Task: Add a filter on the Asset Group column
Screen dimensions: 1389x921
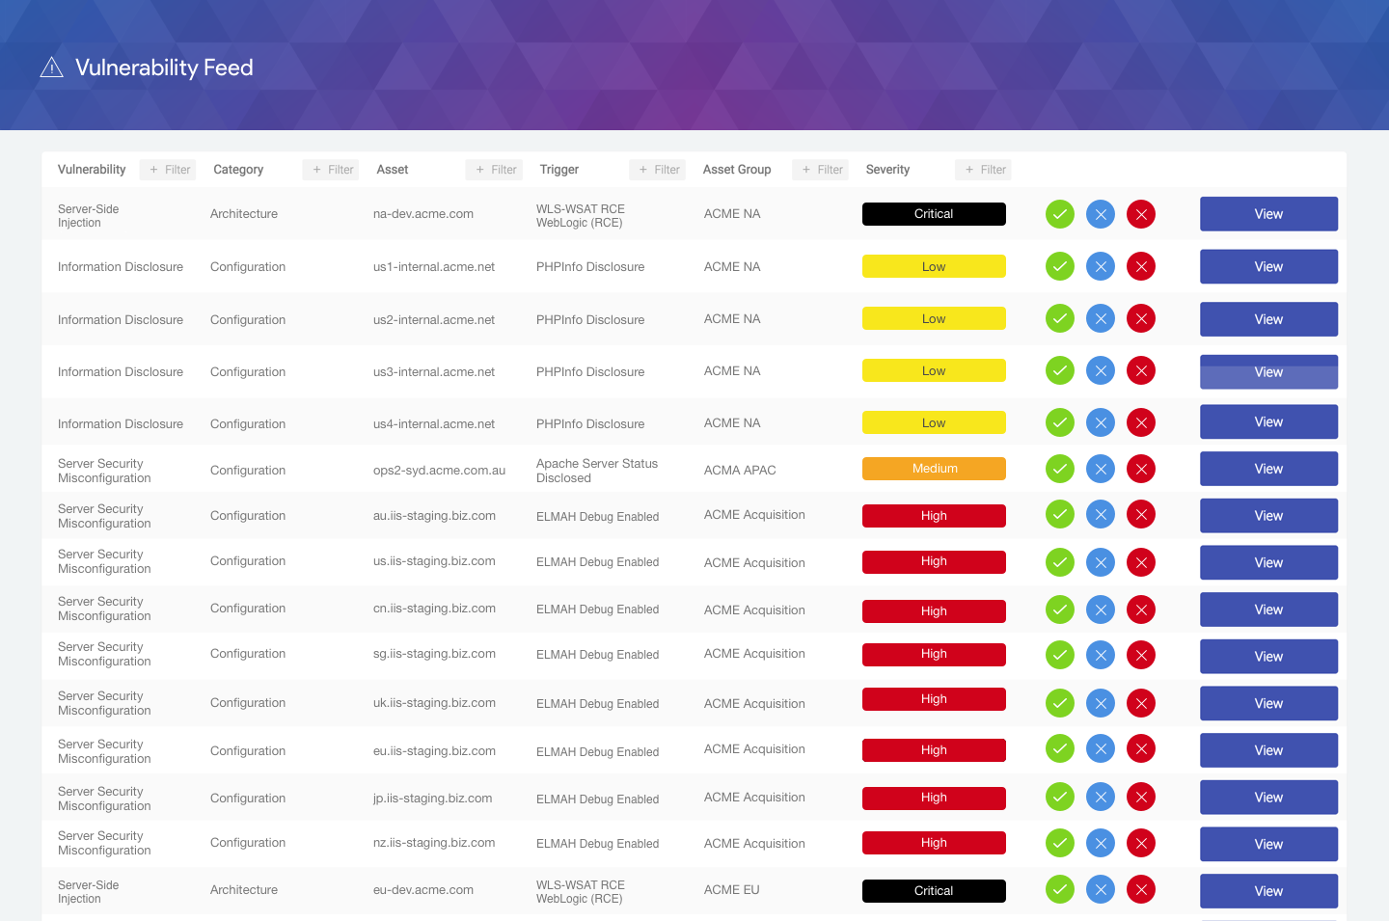Action: pyautogui.click(x=820, y=170)
